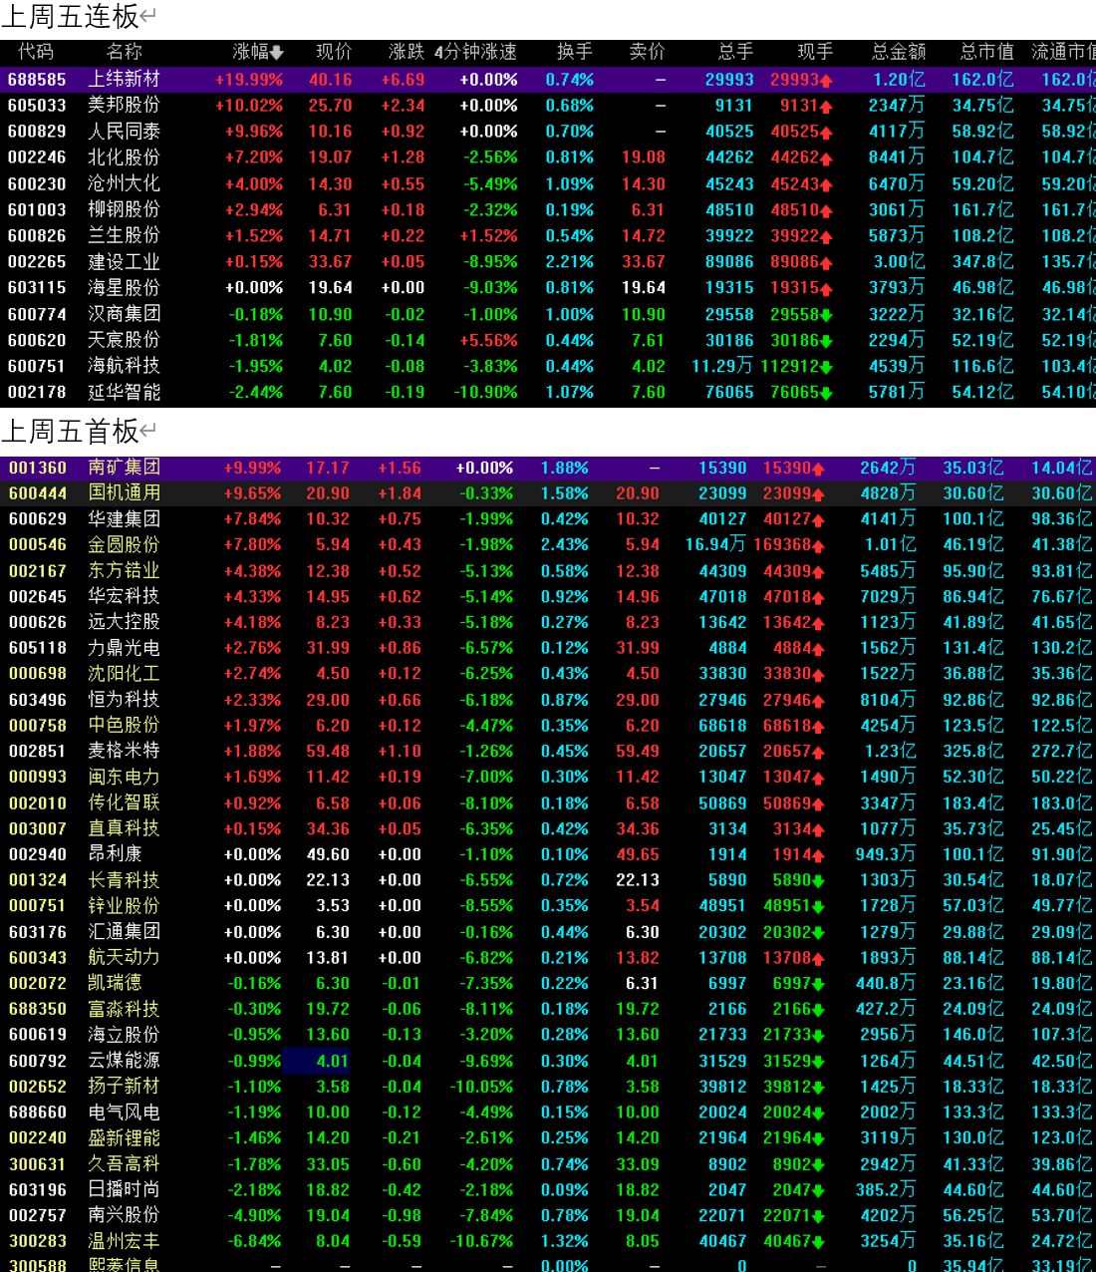Open stock name 汉商集团

[124, 314]
